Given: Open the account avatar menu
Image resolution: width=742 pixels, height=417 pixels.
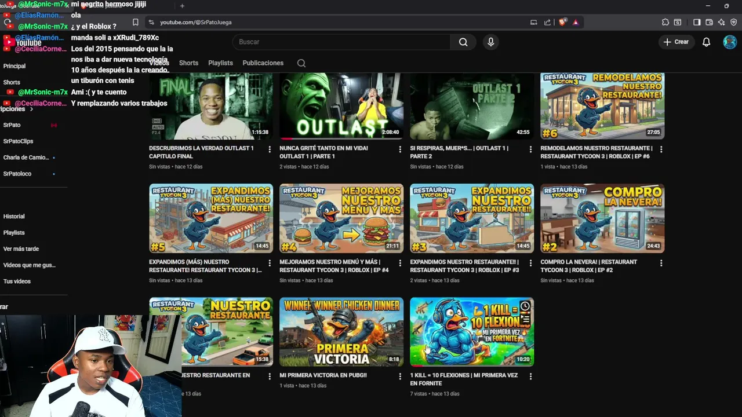Looking at the screenshot, I should pos(730,42).
